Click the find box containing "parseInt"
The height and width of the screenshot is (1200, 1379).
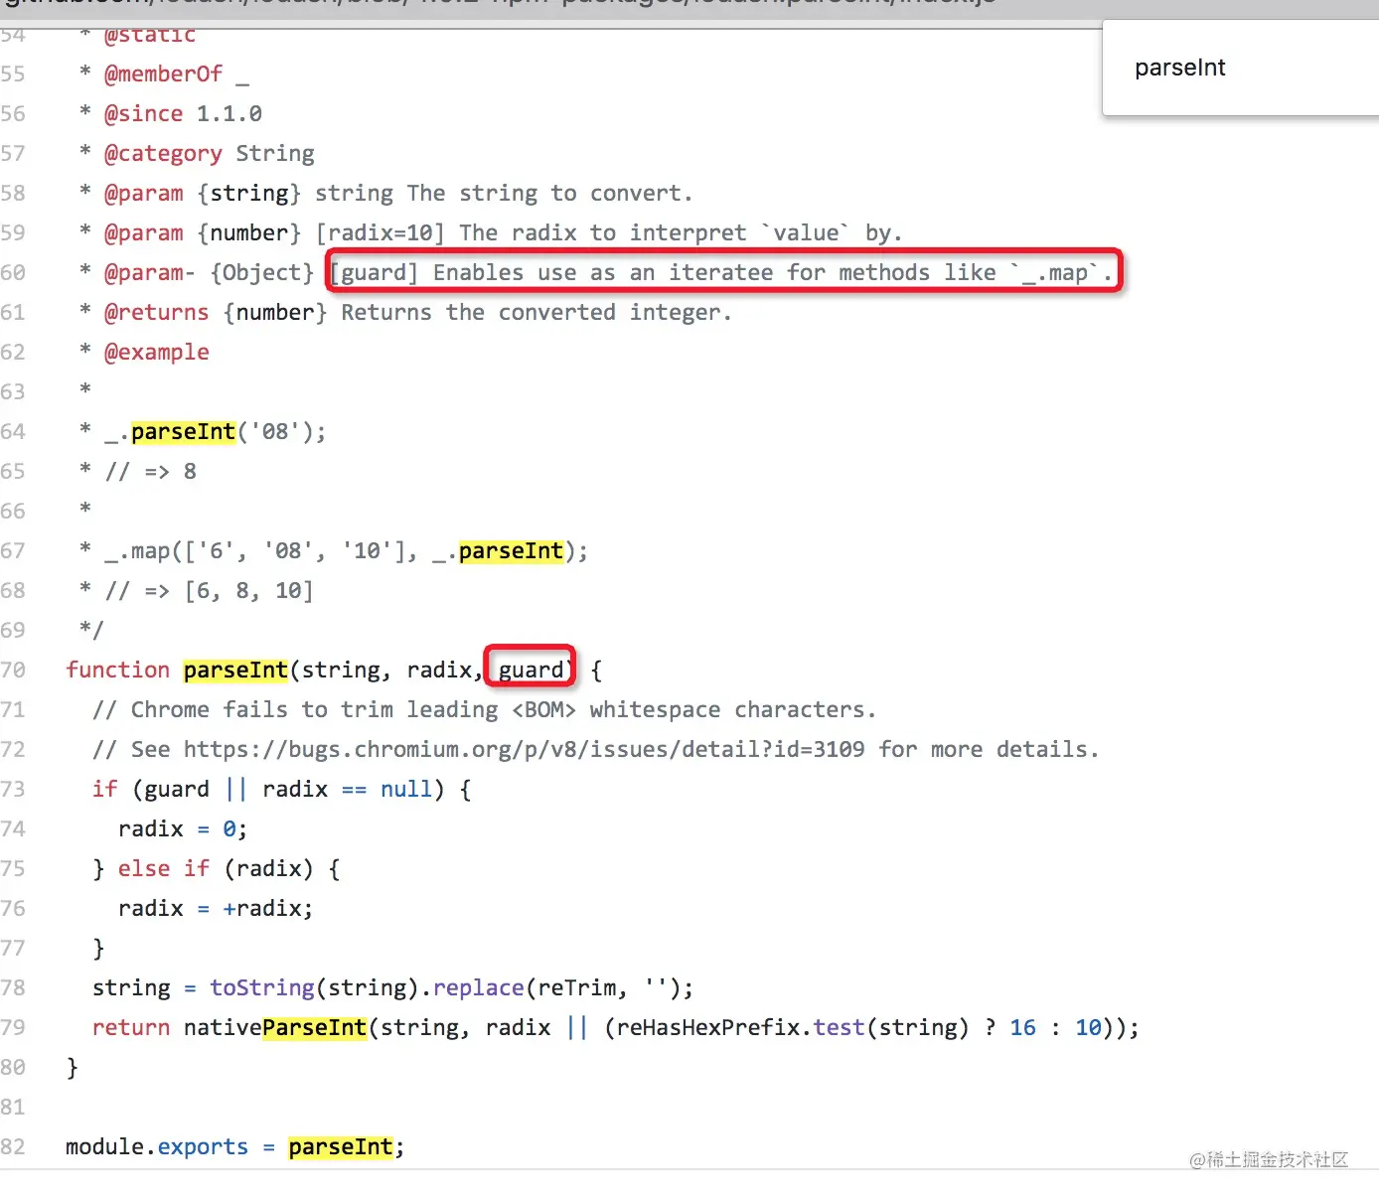click(x=1241, y=69)
